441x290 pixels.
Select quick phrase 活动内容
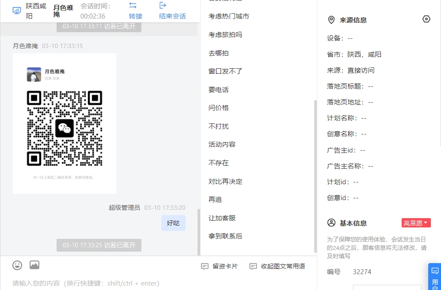[222, 145]
